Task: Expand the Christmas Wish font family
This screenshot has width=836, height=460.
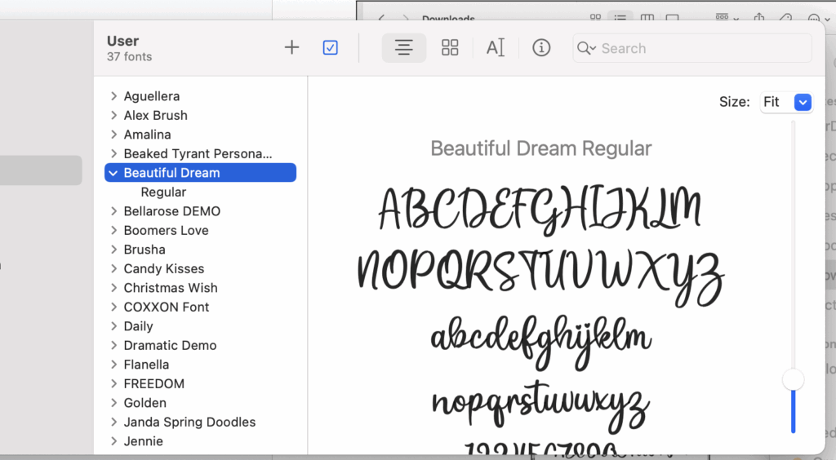Action: [113, 288]
